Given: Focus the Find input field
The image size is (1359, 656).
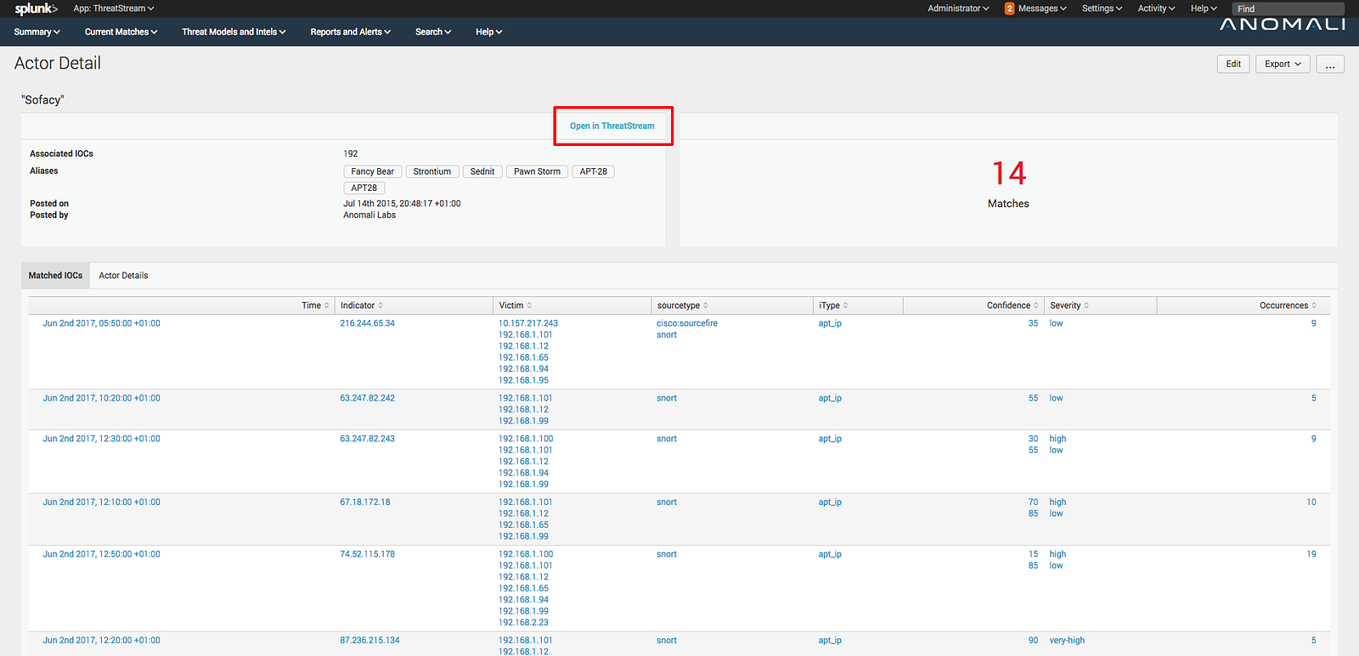Looking at the screenshot, I should click(x=1289, y=8).
